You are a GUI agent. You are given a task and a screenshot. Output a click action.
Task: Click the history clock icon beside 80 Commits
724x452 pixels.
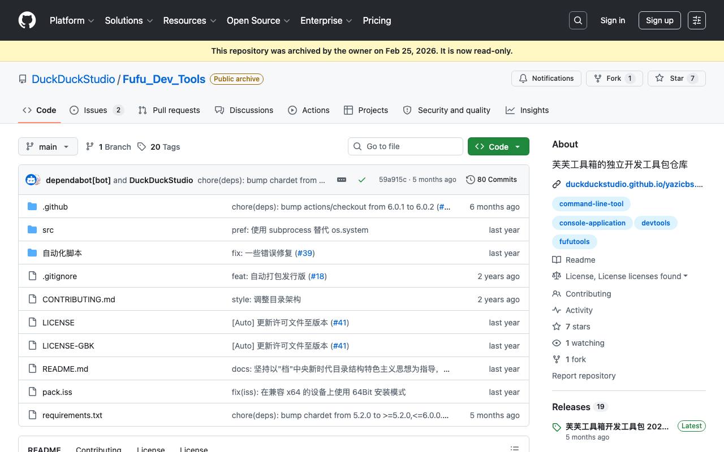click(471, 180)
